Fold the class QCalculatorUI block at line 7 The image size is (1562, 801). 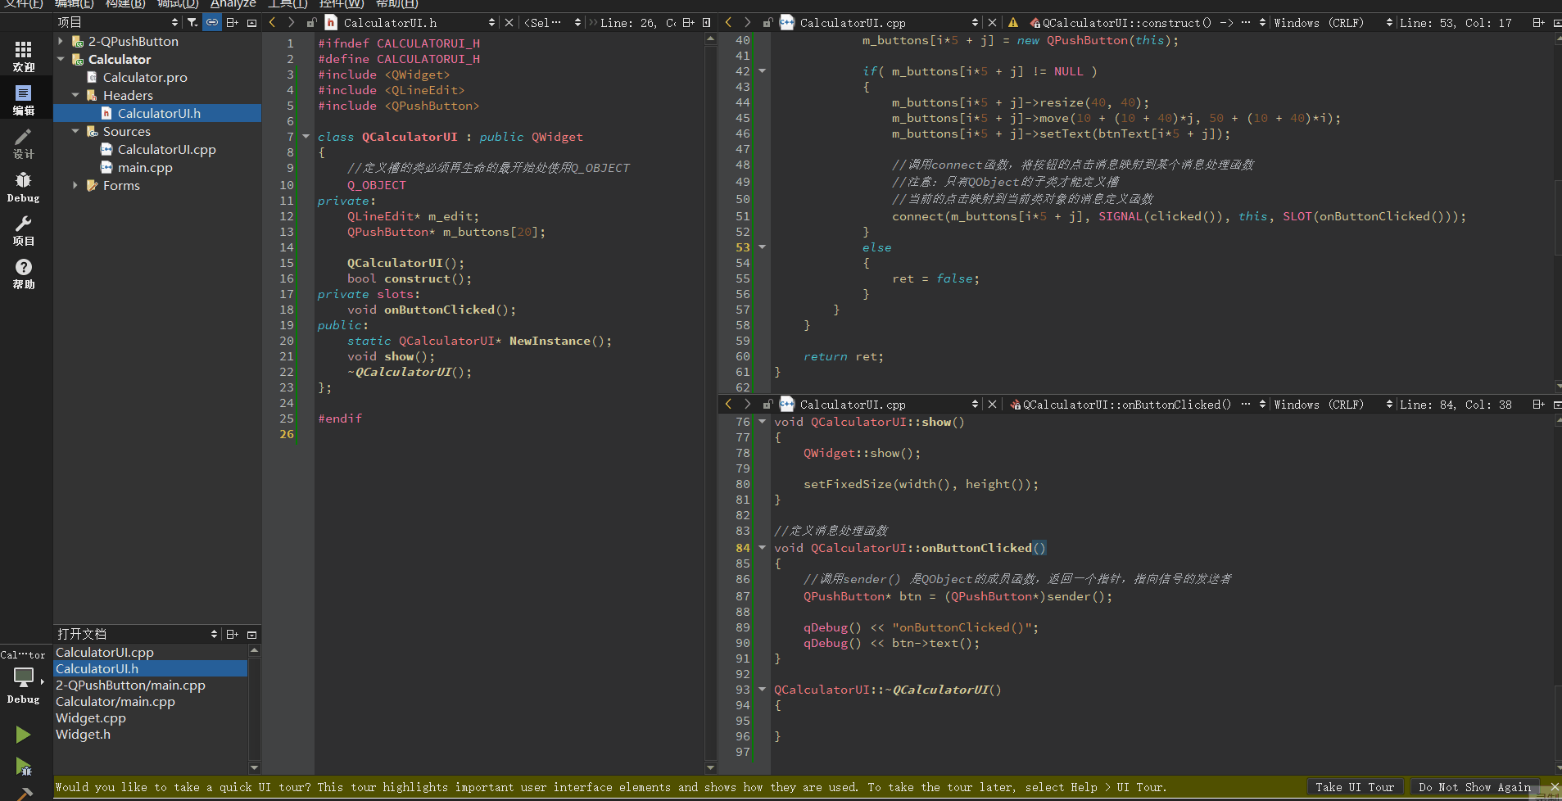[x=306, y=137]
